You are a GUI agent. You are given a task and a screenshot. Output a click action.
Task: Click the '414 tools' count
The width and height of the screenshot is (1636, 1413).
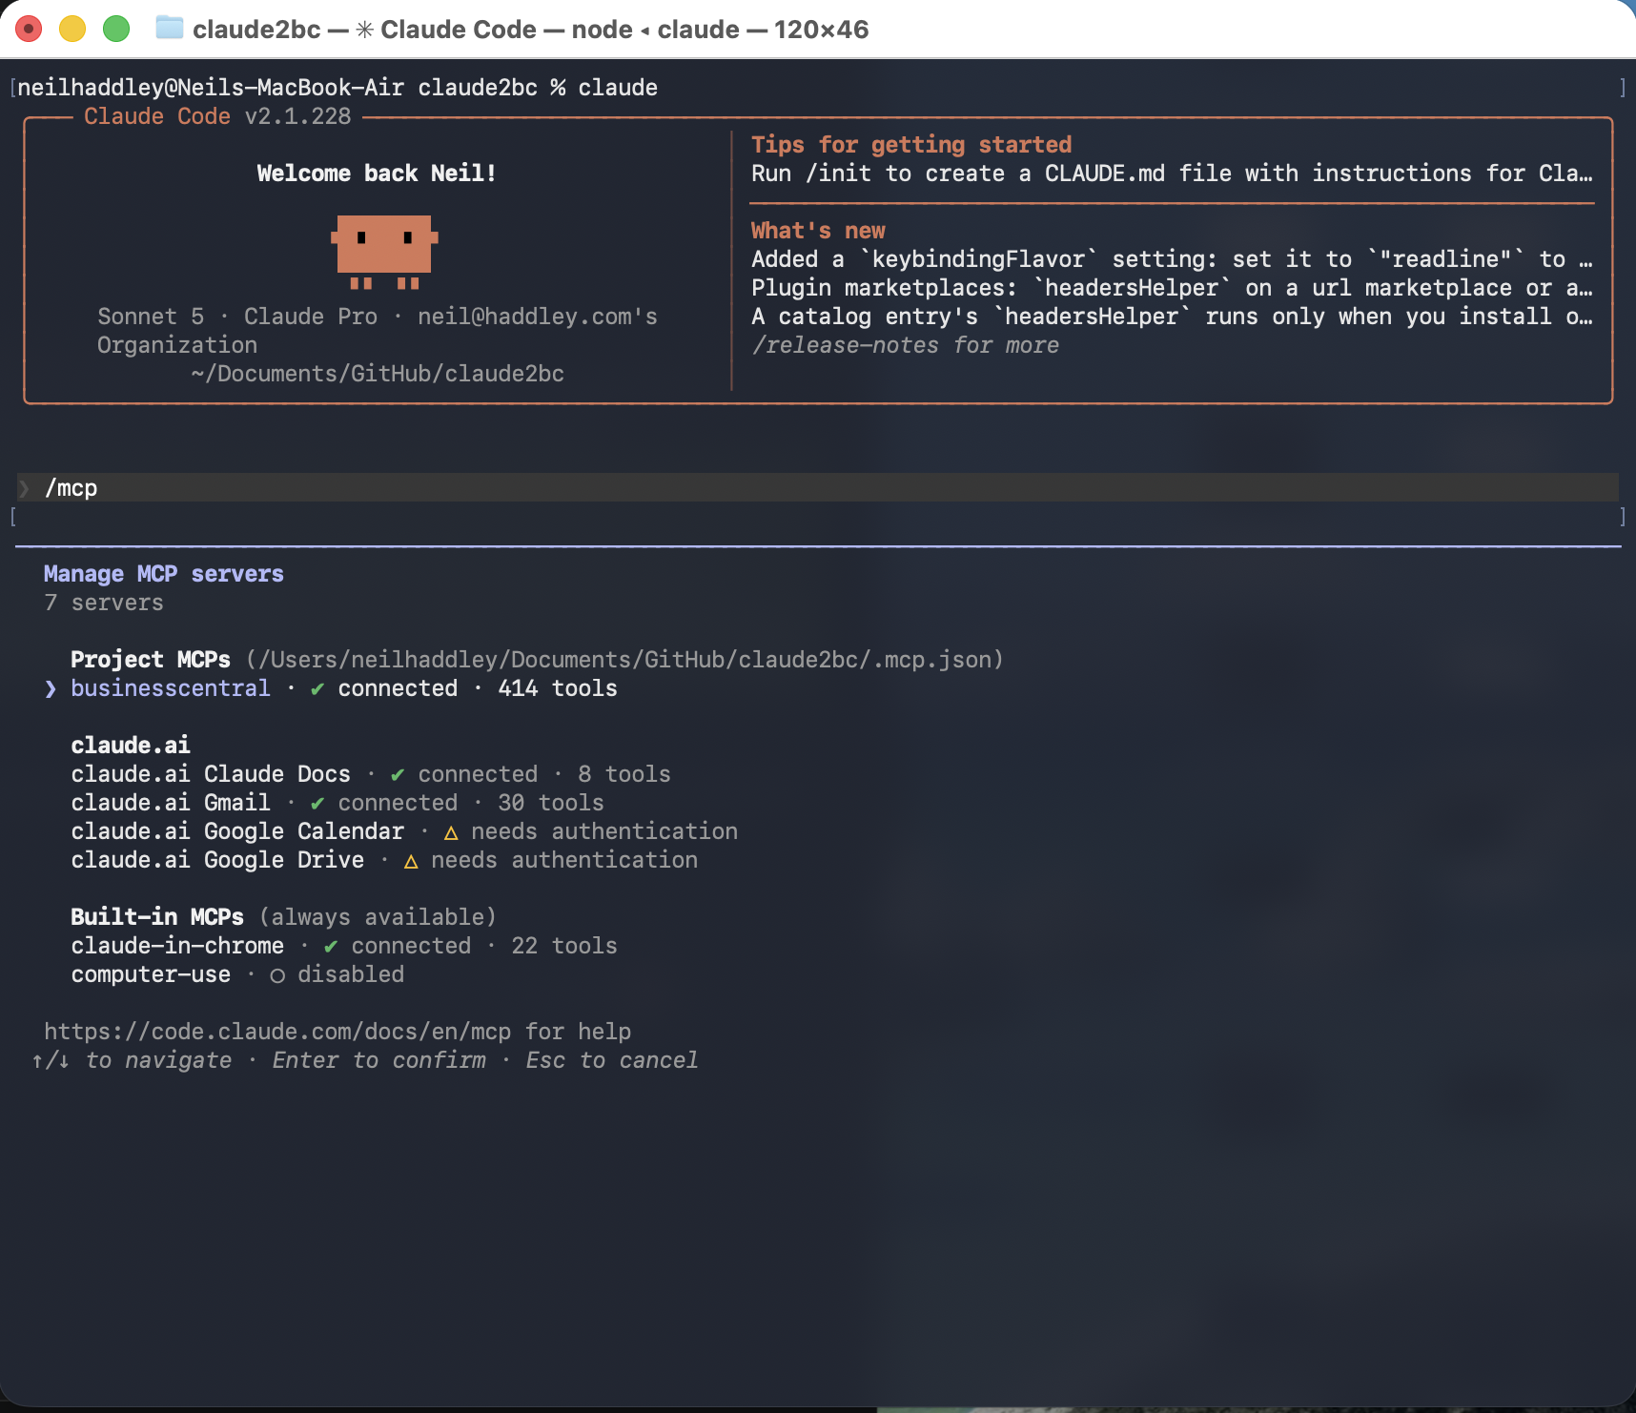[558, 688]
